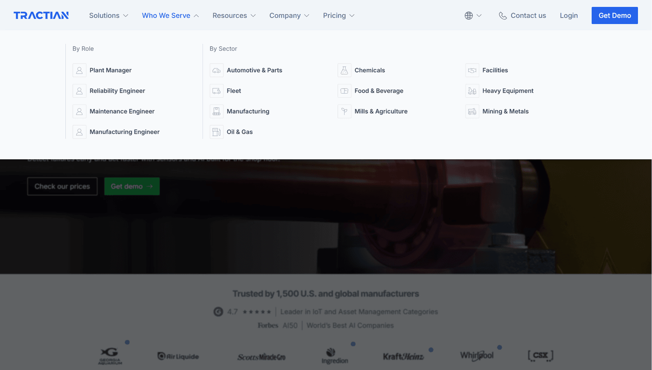This screenshot has height=370, width=652.
Task: Click the Oil & Gas pump icon
Action: pos(216,132)
